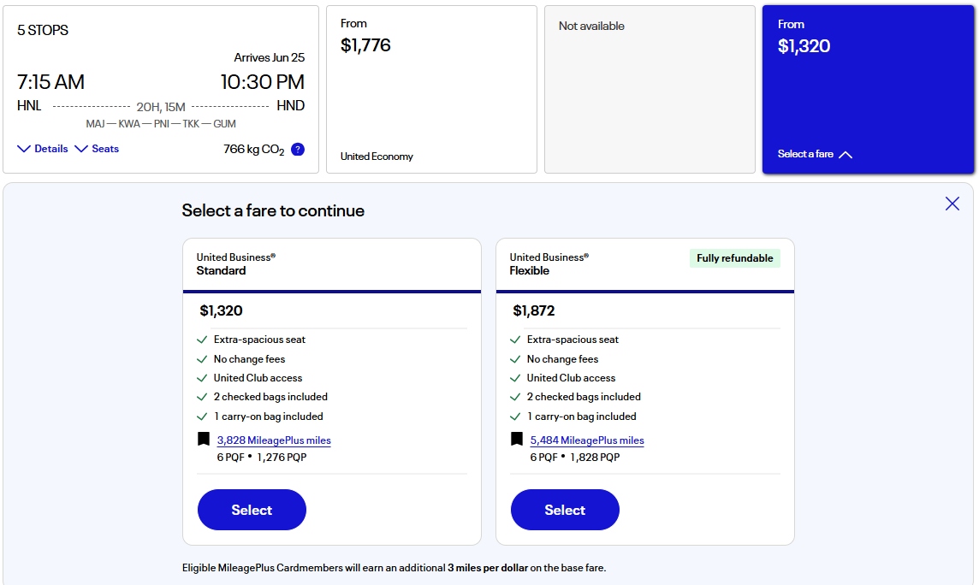
Task: Click the 20H, 15M flight duration
Action: click(161, 107)
